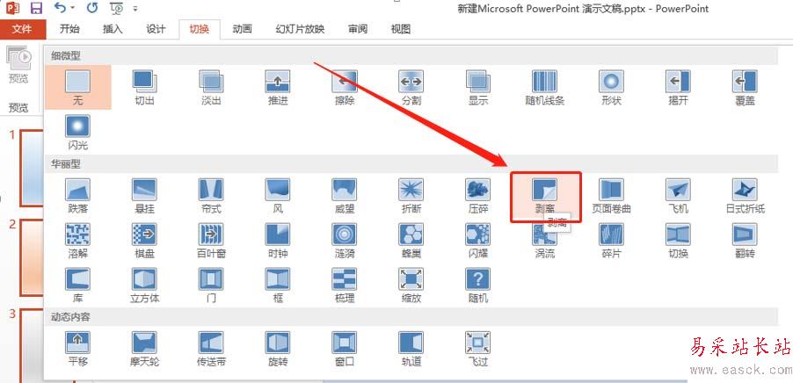This screenshot has height=383, width=793.
Task: Apply the 压碎 crush transition
Action: click(478, 195)
